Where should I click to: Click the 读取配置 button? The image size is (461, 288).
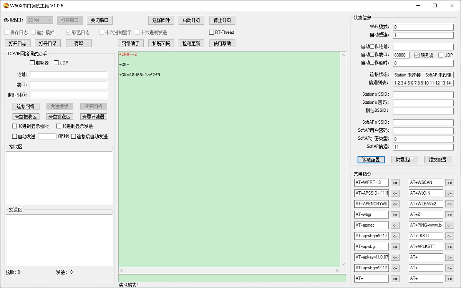pos(371,160)
